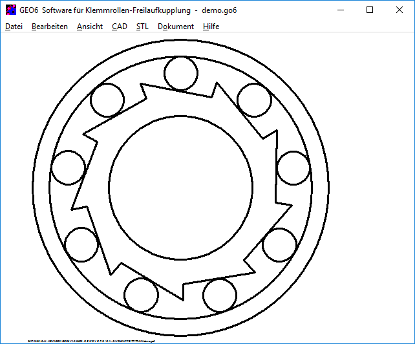Viewport: 415px width, 344px height.
Task: Open the Ansicht menu
Action: pos(89,27)
